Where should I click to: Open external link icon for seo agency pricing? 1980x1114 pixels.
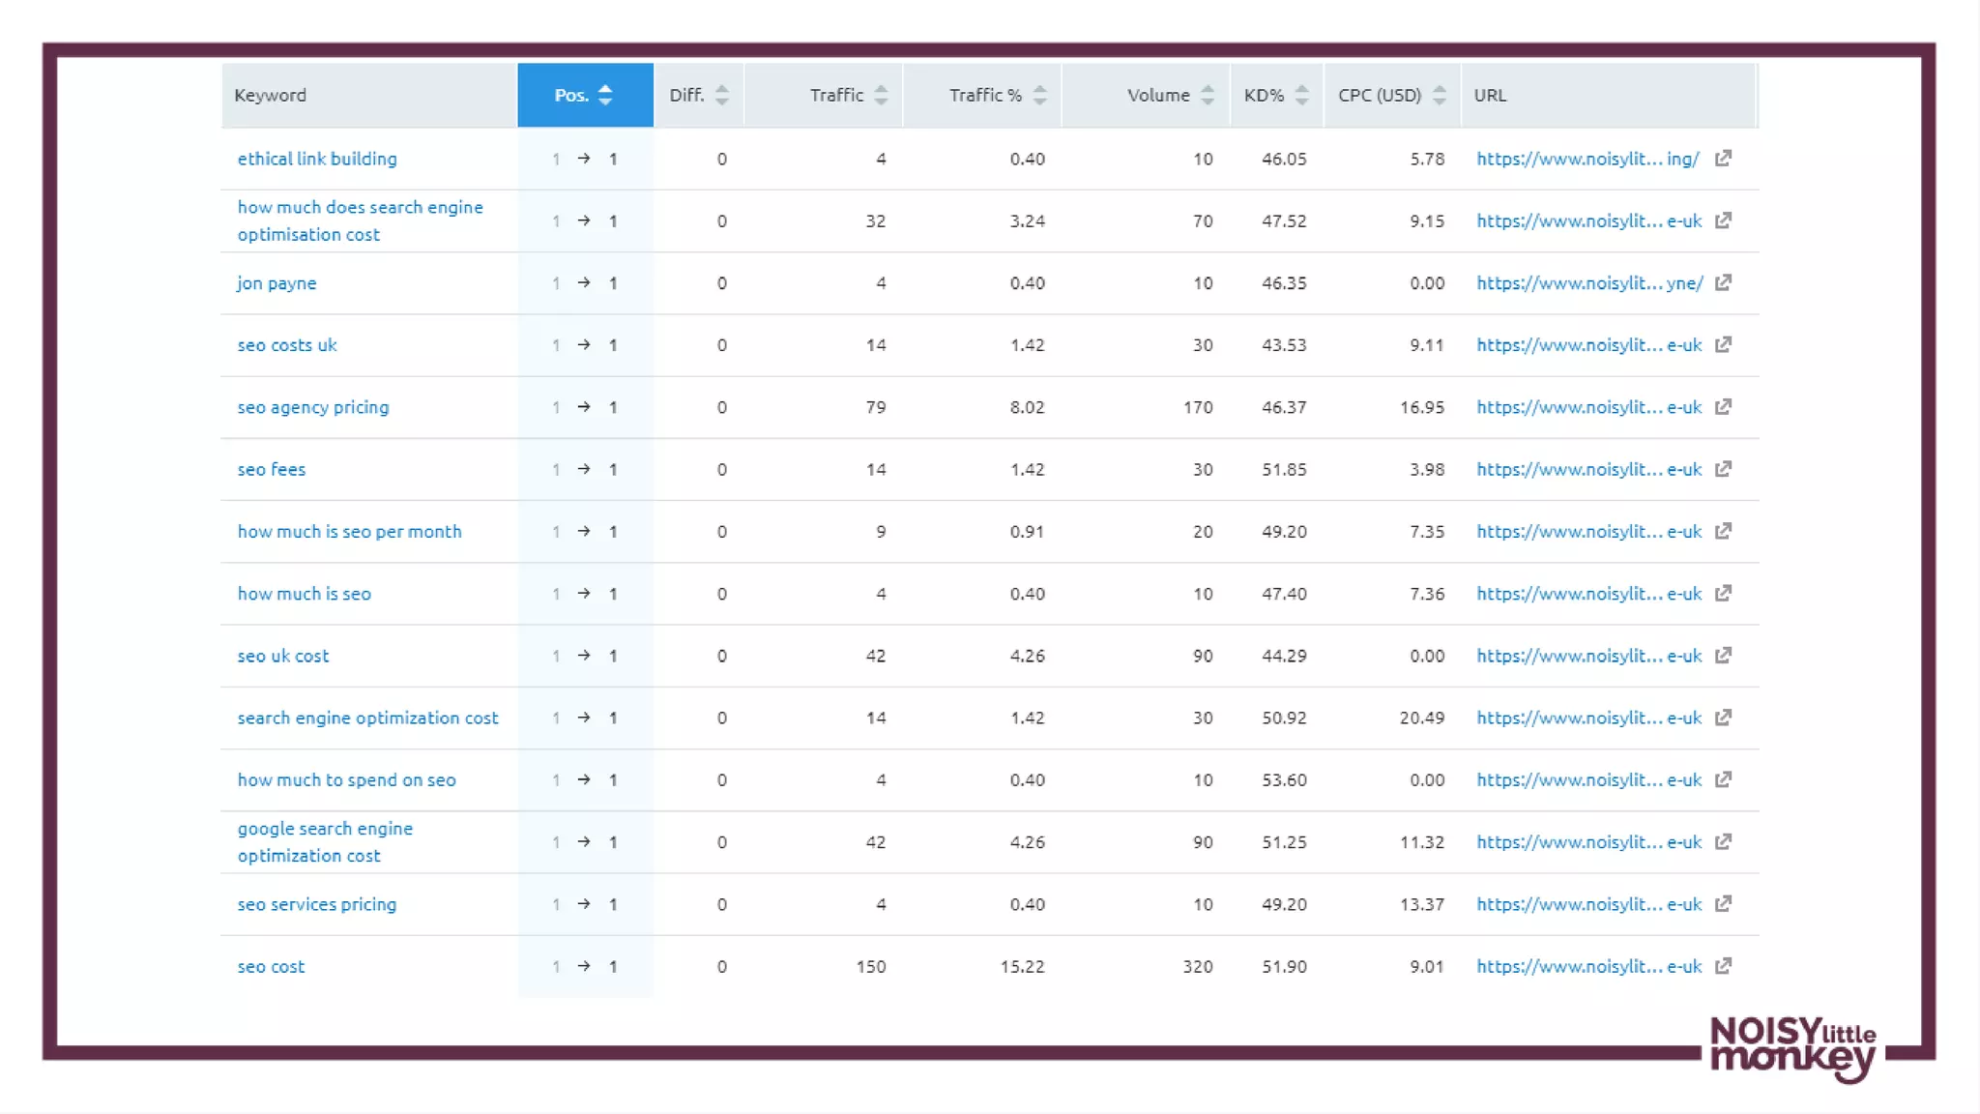(1723, 407)
